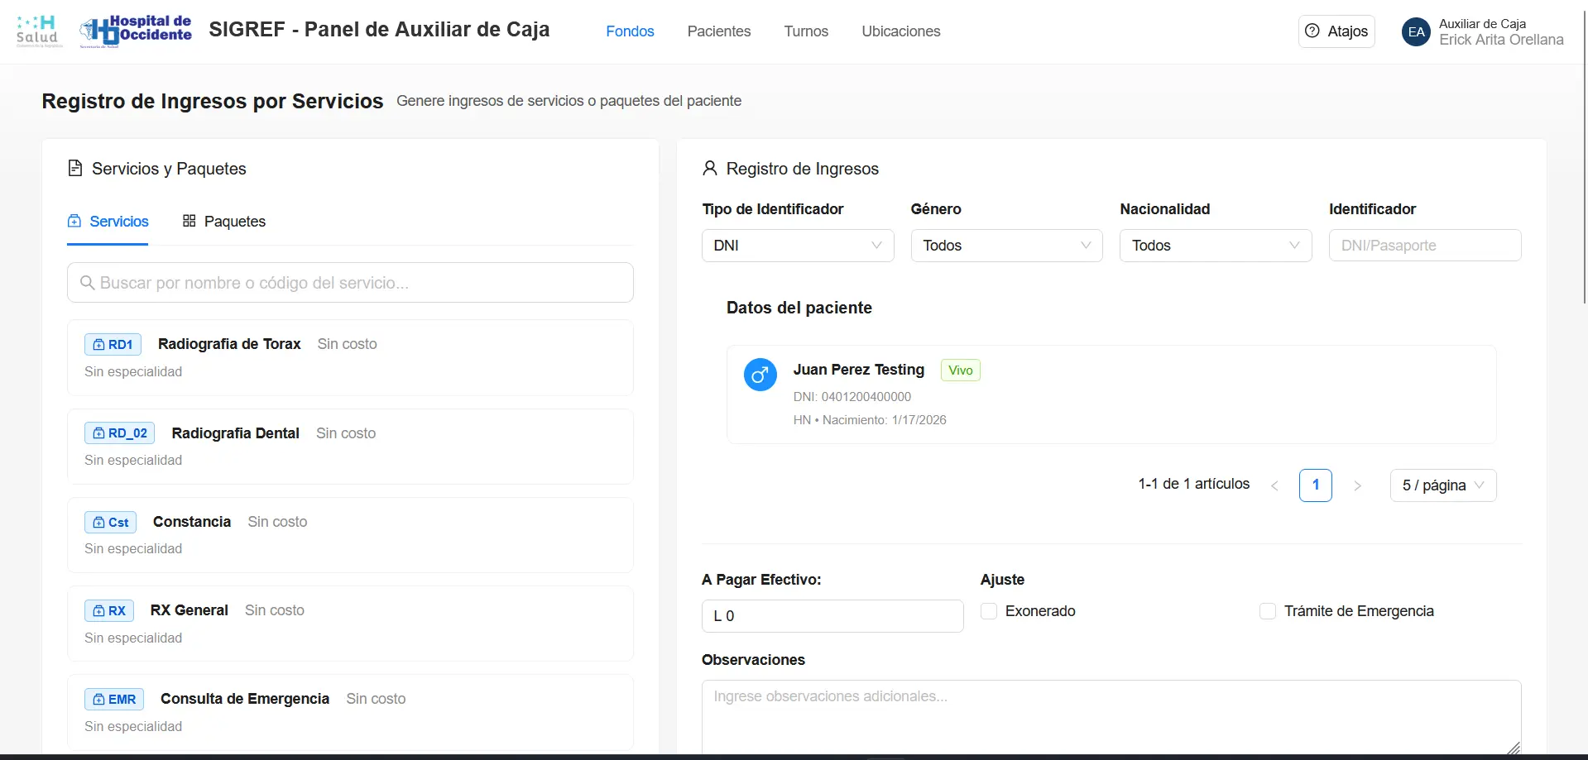1588x760 pixels.
Task: Focus the Observaciones text area
Action: pyautogui.click(x=1111, y=716)
